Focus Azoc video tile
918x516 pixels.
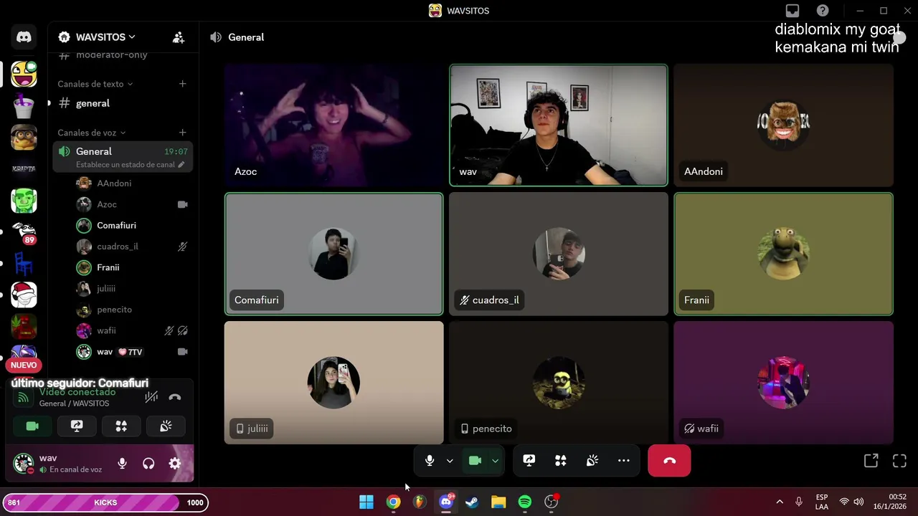(x=334, y=125)
